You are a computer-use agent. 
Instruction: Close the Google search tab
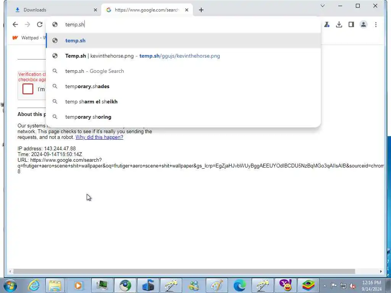(x=186, y=10)
